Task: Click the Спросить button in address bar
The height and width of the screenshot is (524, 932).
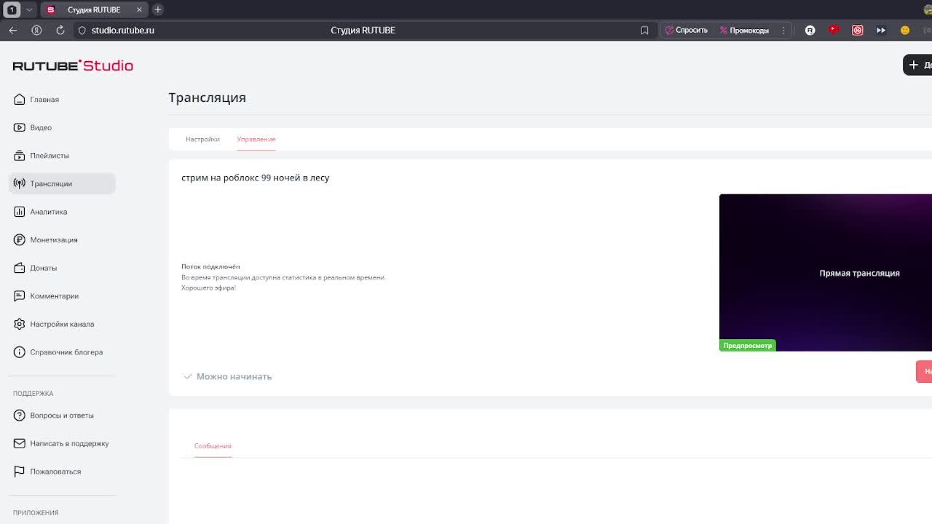Action: point(686,30)
